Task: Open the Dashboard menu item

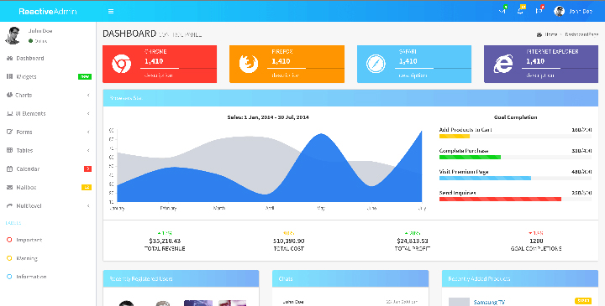Action: pos(48,58)
